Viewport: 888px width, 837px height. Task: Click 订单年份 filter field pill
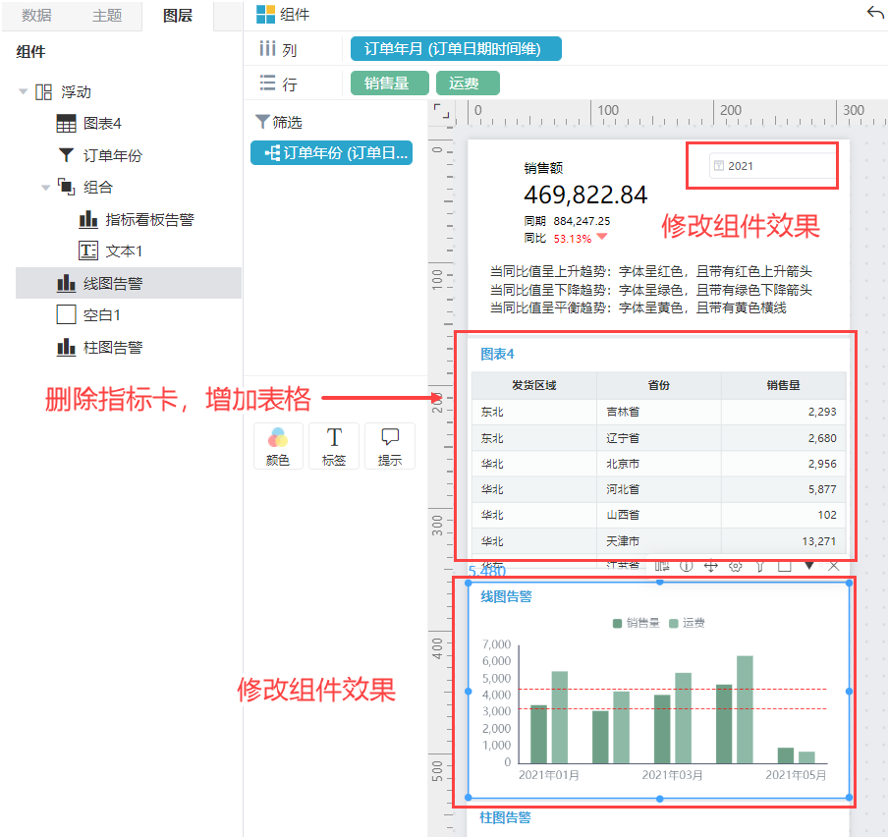331,153
